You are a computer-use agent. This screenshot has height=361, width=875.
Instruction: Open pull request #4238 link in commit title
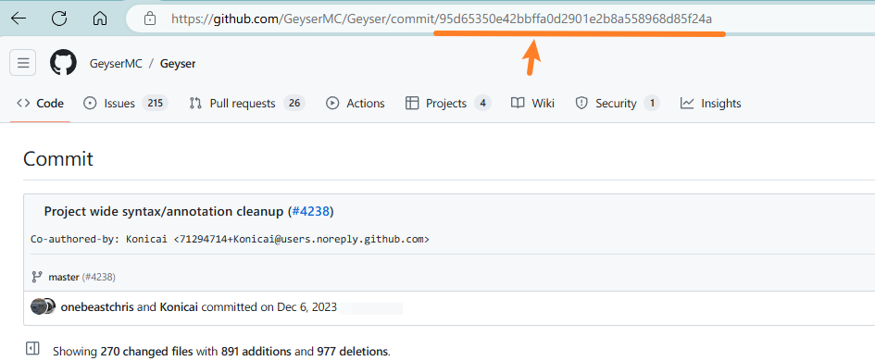coord(311,211)
